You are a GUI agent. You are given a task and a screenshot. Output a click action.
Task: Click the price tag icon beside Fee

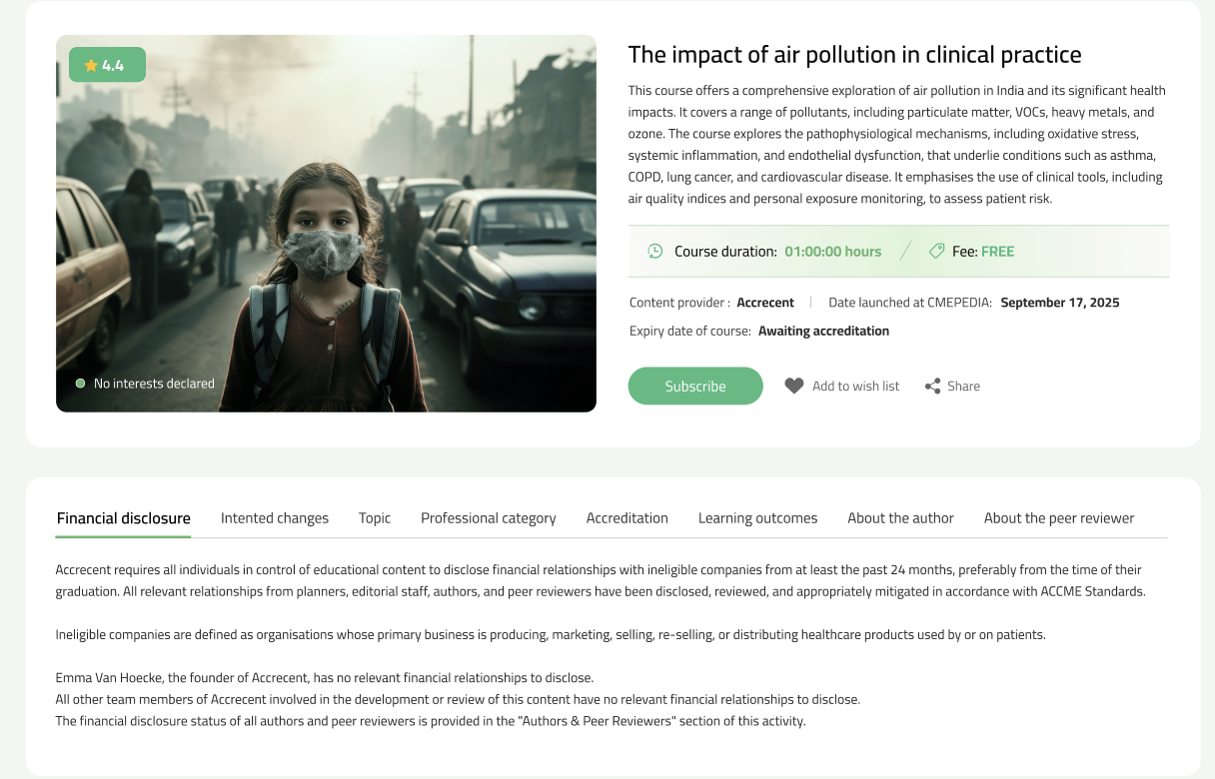(936, 252)
